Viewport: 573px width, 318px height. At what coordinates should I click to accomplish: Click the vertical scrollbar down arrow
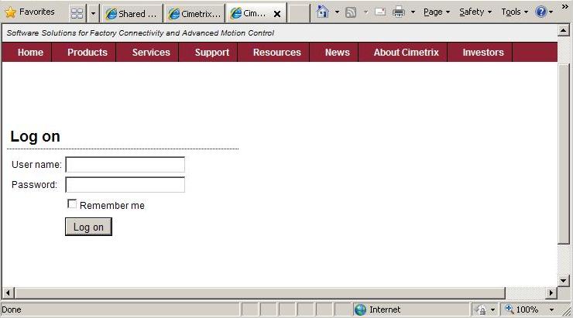pyautogui.click(x=564, y=280)
